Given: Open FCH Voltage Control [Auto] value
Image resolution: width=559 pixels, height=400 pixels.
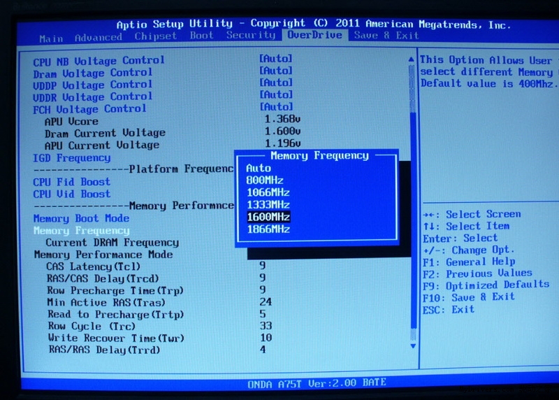Looking at the screenshot, I should click(x=276, y=107).
